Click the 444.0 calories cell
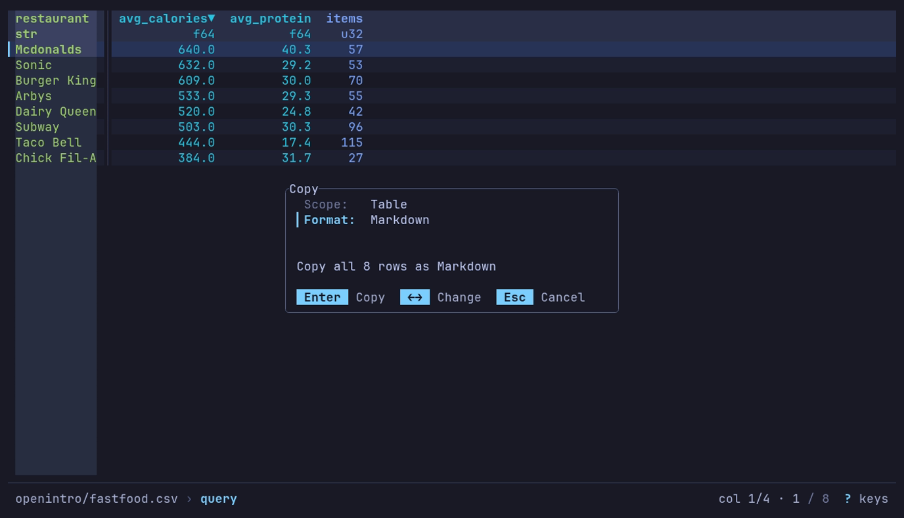 tap(196, 143)
